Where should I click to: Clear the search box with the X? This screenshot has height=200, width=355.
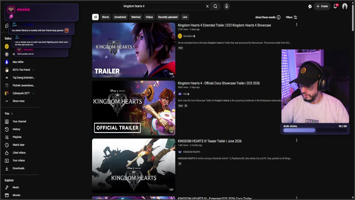(207, 6)
